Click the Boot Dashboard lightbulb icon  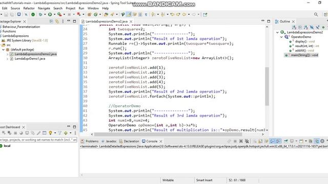tap(50, 133)
